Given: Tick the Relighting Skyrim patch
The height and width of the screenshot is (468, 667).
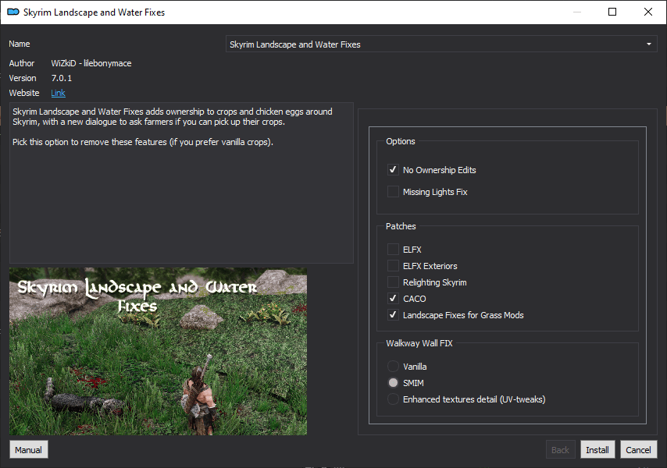Looking at the screenshot, I should click(x=393, y=282).
